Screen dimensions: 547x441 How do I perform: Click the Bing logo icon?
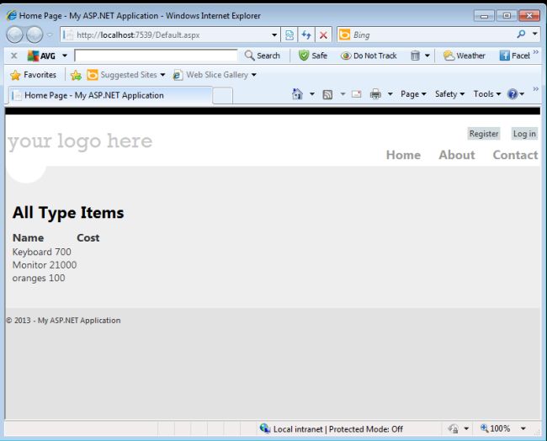pyautogui.click(x=344, y=35)
